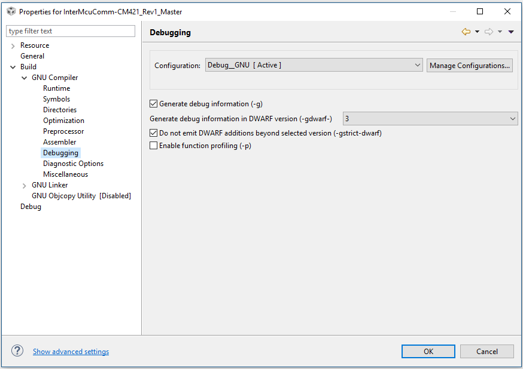Click the back navigation arrow icon
Image resolution: width=523 pixels, height=369 pixels.
pos(466,32)
